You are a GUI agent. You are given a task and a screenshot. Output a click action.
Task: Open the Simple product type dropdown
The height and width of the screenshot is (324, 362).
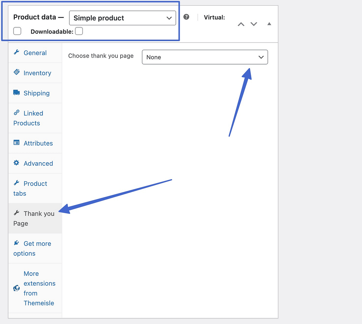click(x=122, y=18)
